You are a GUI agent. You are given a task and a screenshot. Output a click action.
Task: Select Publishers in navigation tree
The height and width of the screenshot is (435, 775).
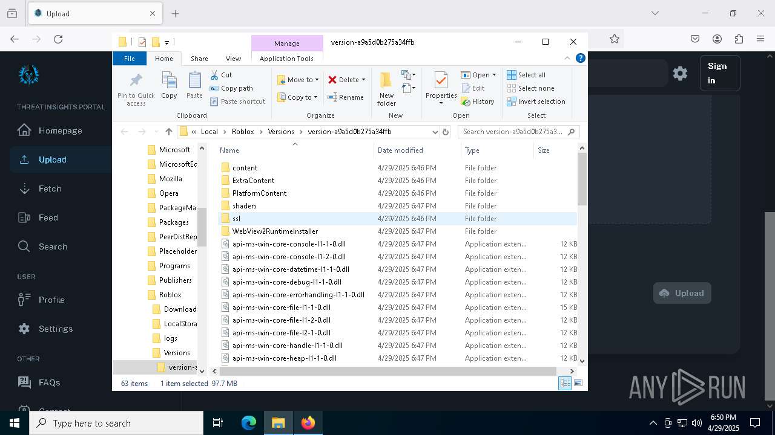175,280
